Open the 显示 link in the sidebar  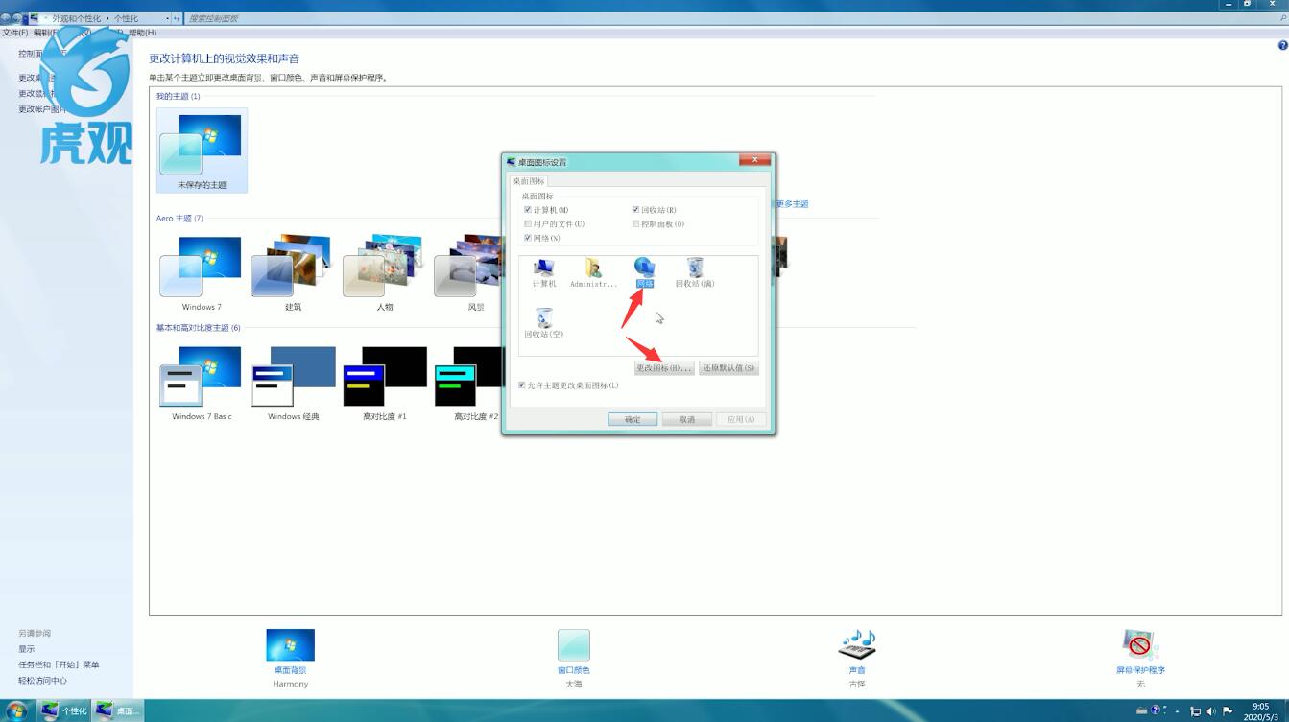pos(26,649)
